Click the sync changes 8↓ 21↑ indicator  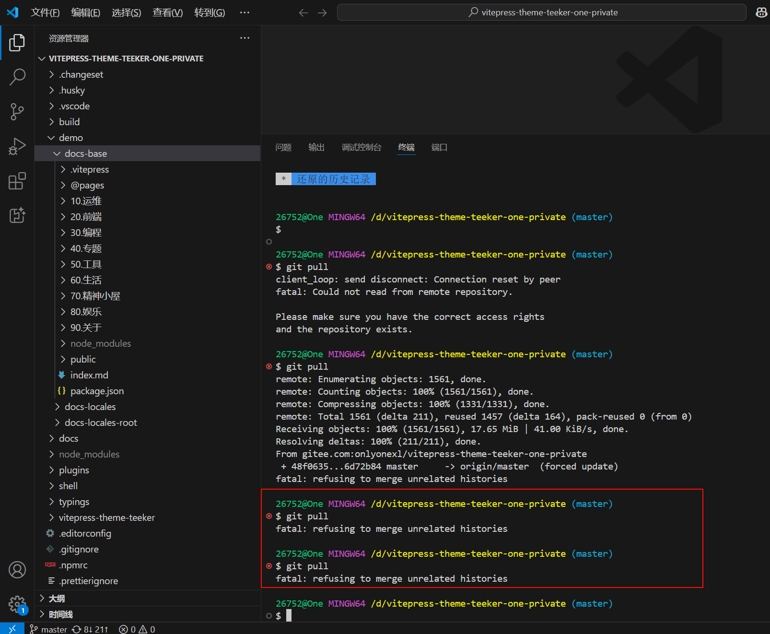90,629
